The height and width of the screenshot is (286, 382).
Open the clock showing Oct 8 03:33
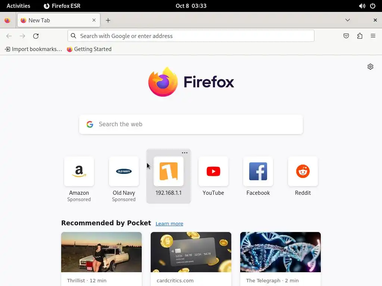coord(191,6)
